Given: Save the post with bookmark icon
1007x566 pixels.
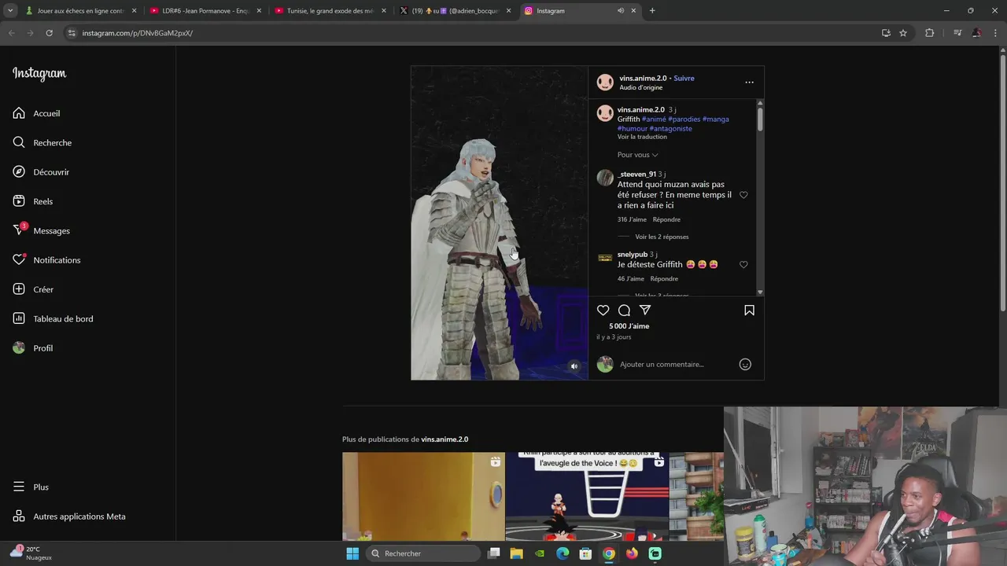Looking at the screenshot, I should click(749, 311).
